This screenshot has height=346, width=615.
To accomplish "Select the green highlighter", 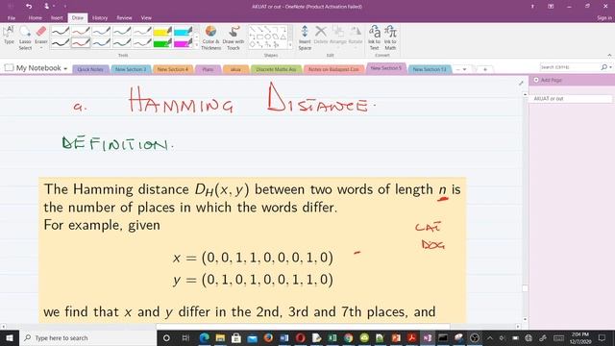I will click(162, 42).
